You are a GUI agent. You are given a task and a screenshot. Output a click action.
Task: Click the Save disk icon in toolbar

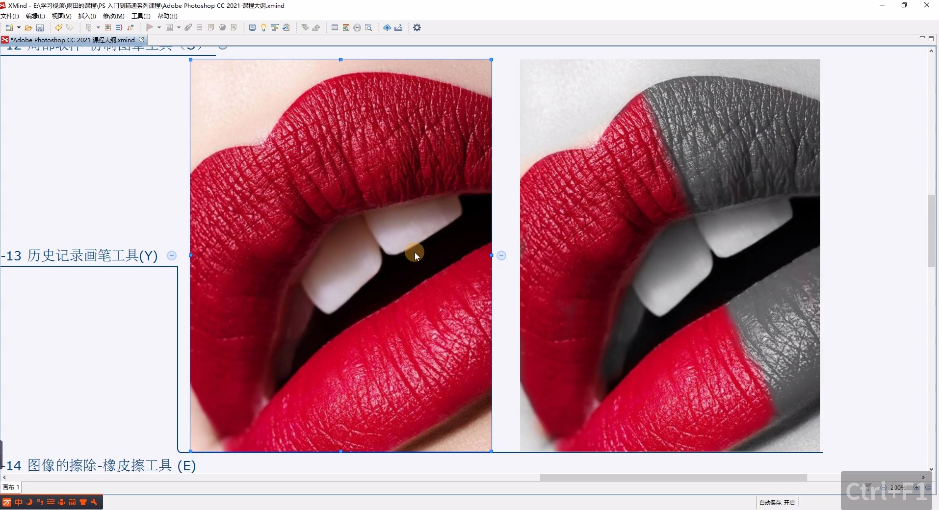[40, 28]
